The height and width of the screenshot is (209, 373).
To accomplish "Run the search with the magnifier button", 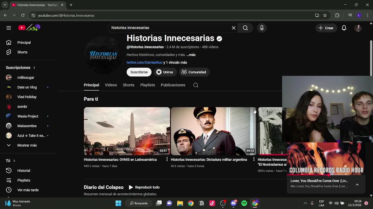I will (245, 28).
